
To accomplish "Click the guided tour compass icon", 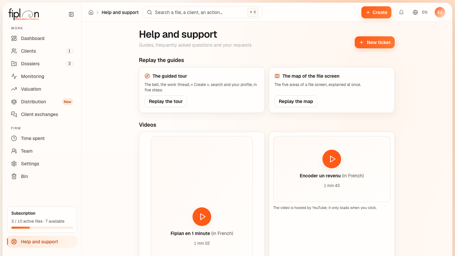I will 147,76.
